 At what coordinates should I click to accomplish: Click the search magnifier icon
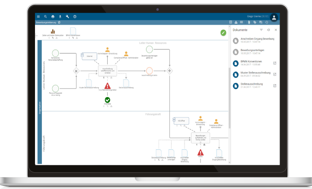tap(45, 16)
